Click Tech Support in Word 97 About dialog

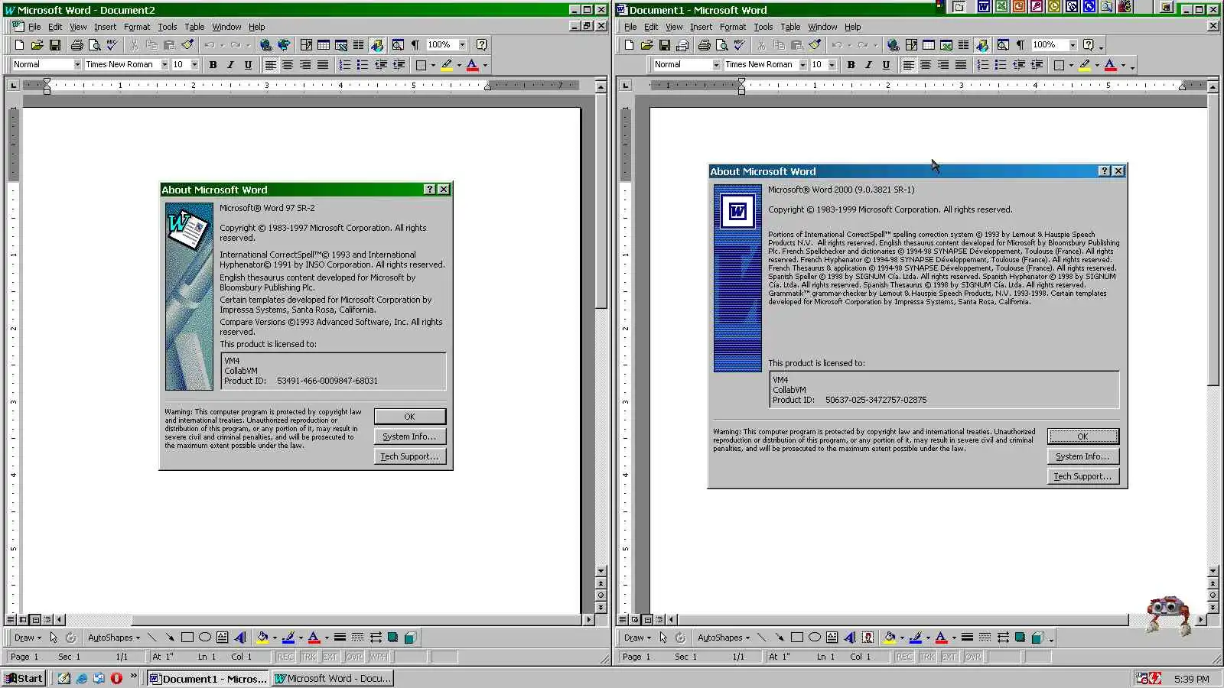(x=409, y=456)
